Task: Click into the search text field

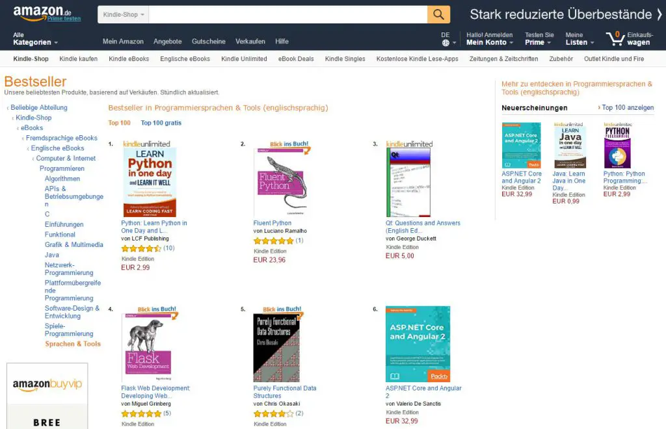Action: pos(287,14)
